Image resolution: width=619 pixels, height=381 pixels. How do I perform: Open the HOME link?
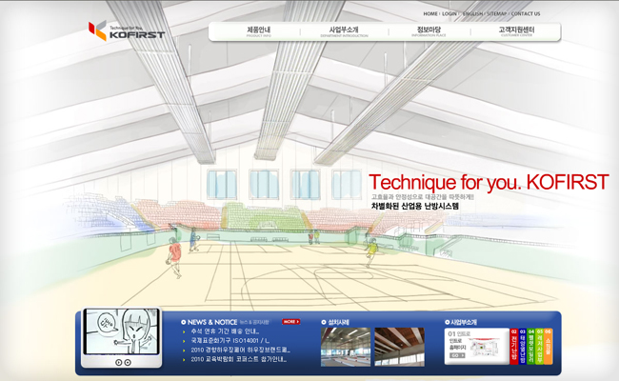tap(430, 14)
